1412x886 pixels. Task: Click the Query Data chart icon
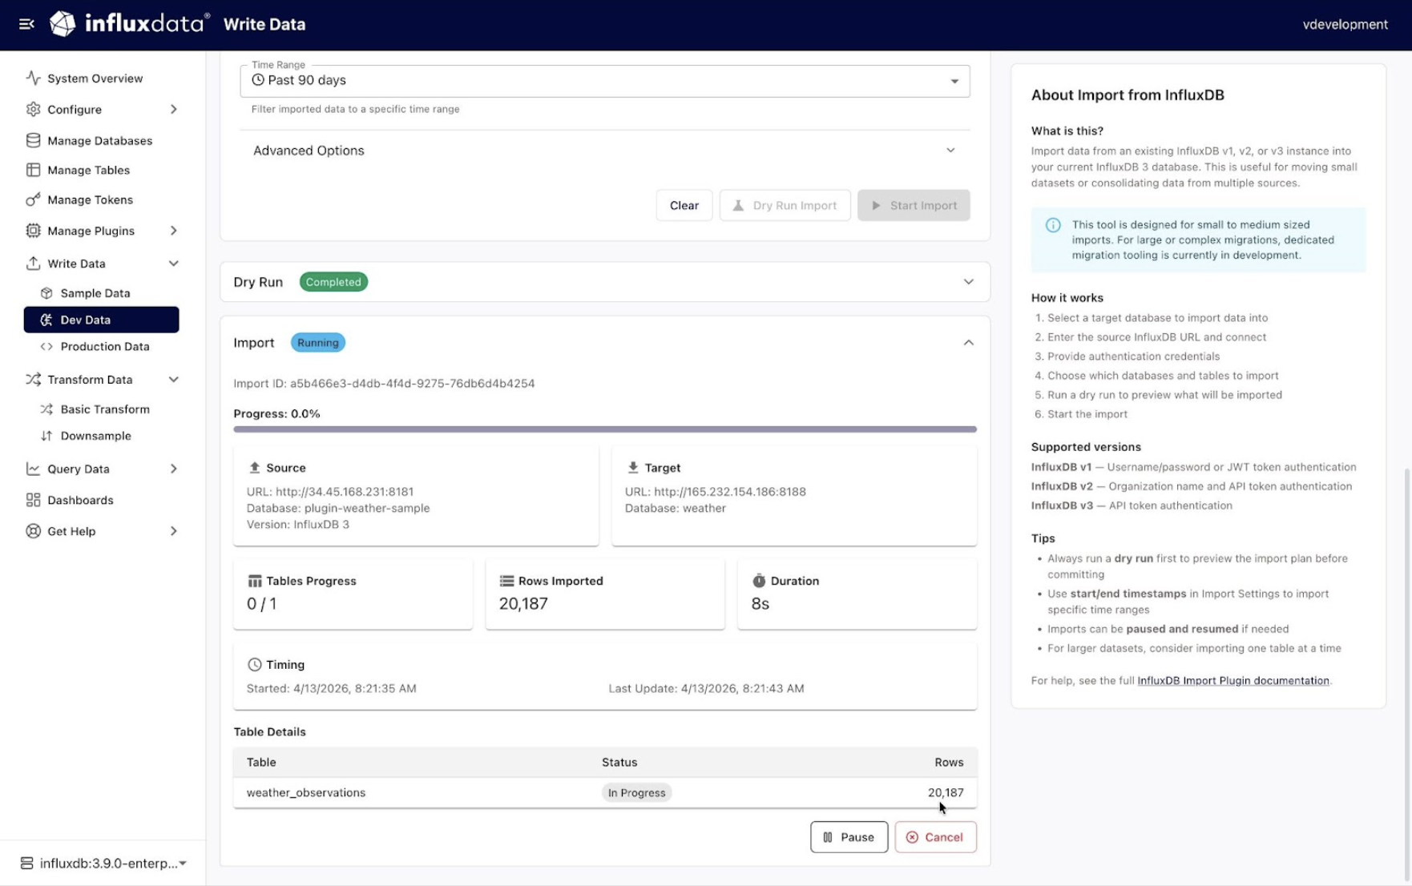(33, 469)
